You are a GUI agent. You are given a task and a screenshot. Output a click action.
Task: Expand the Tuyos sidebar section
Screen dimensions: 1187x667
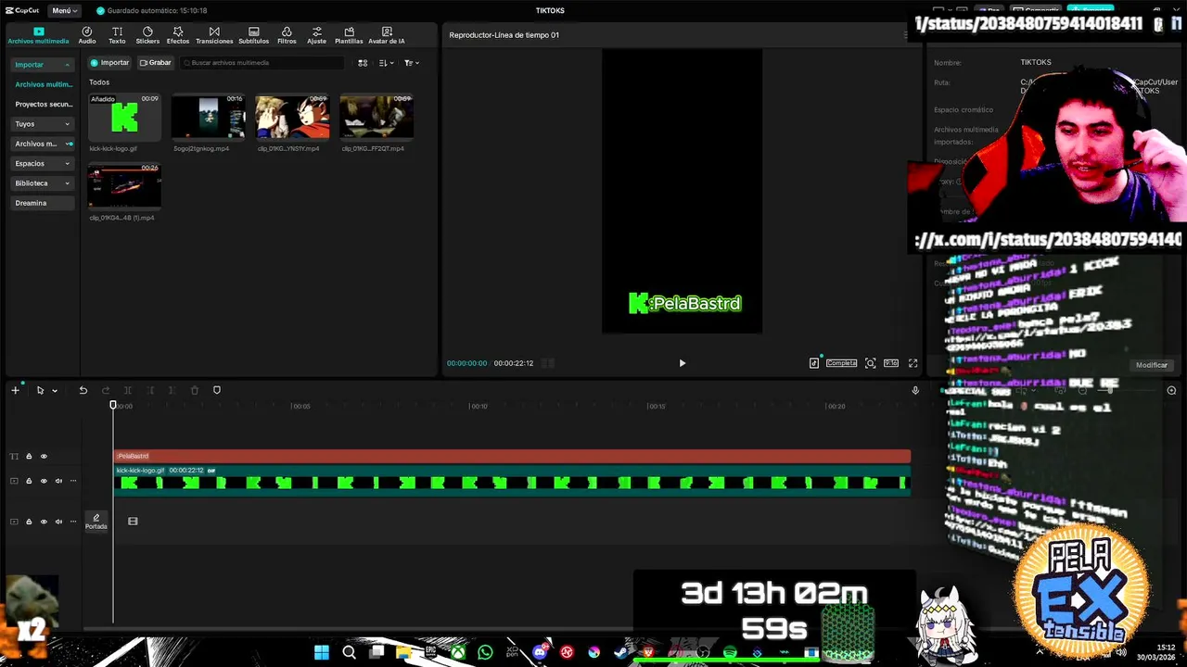point(42,123)
